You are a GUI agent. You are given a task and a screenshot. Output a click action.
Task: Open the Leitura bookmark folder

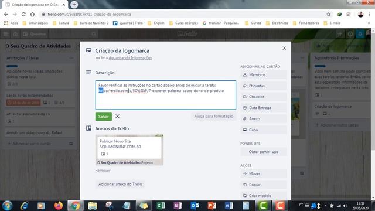tap(61, 23)
